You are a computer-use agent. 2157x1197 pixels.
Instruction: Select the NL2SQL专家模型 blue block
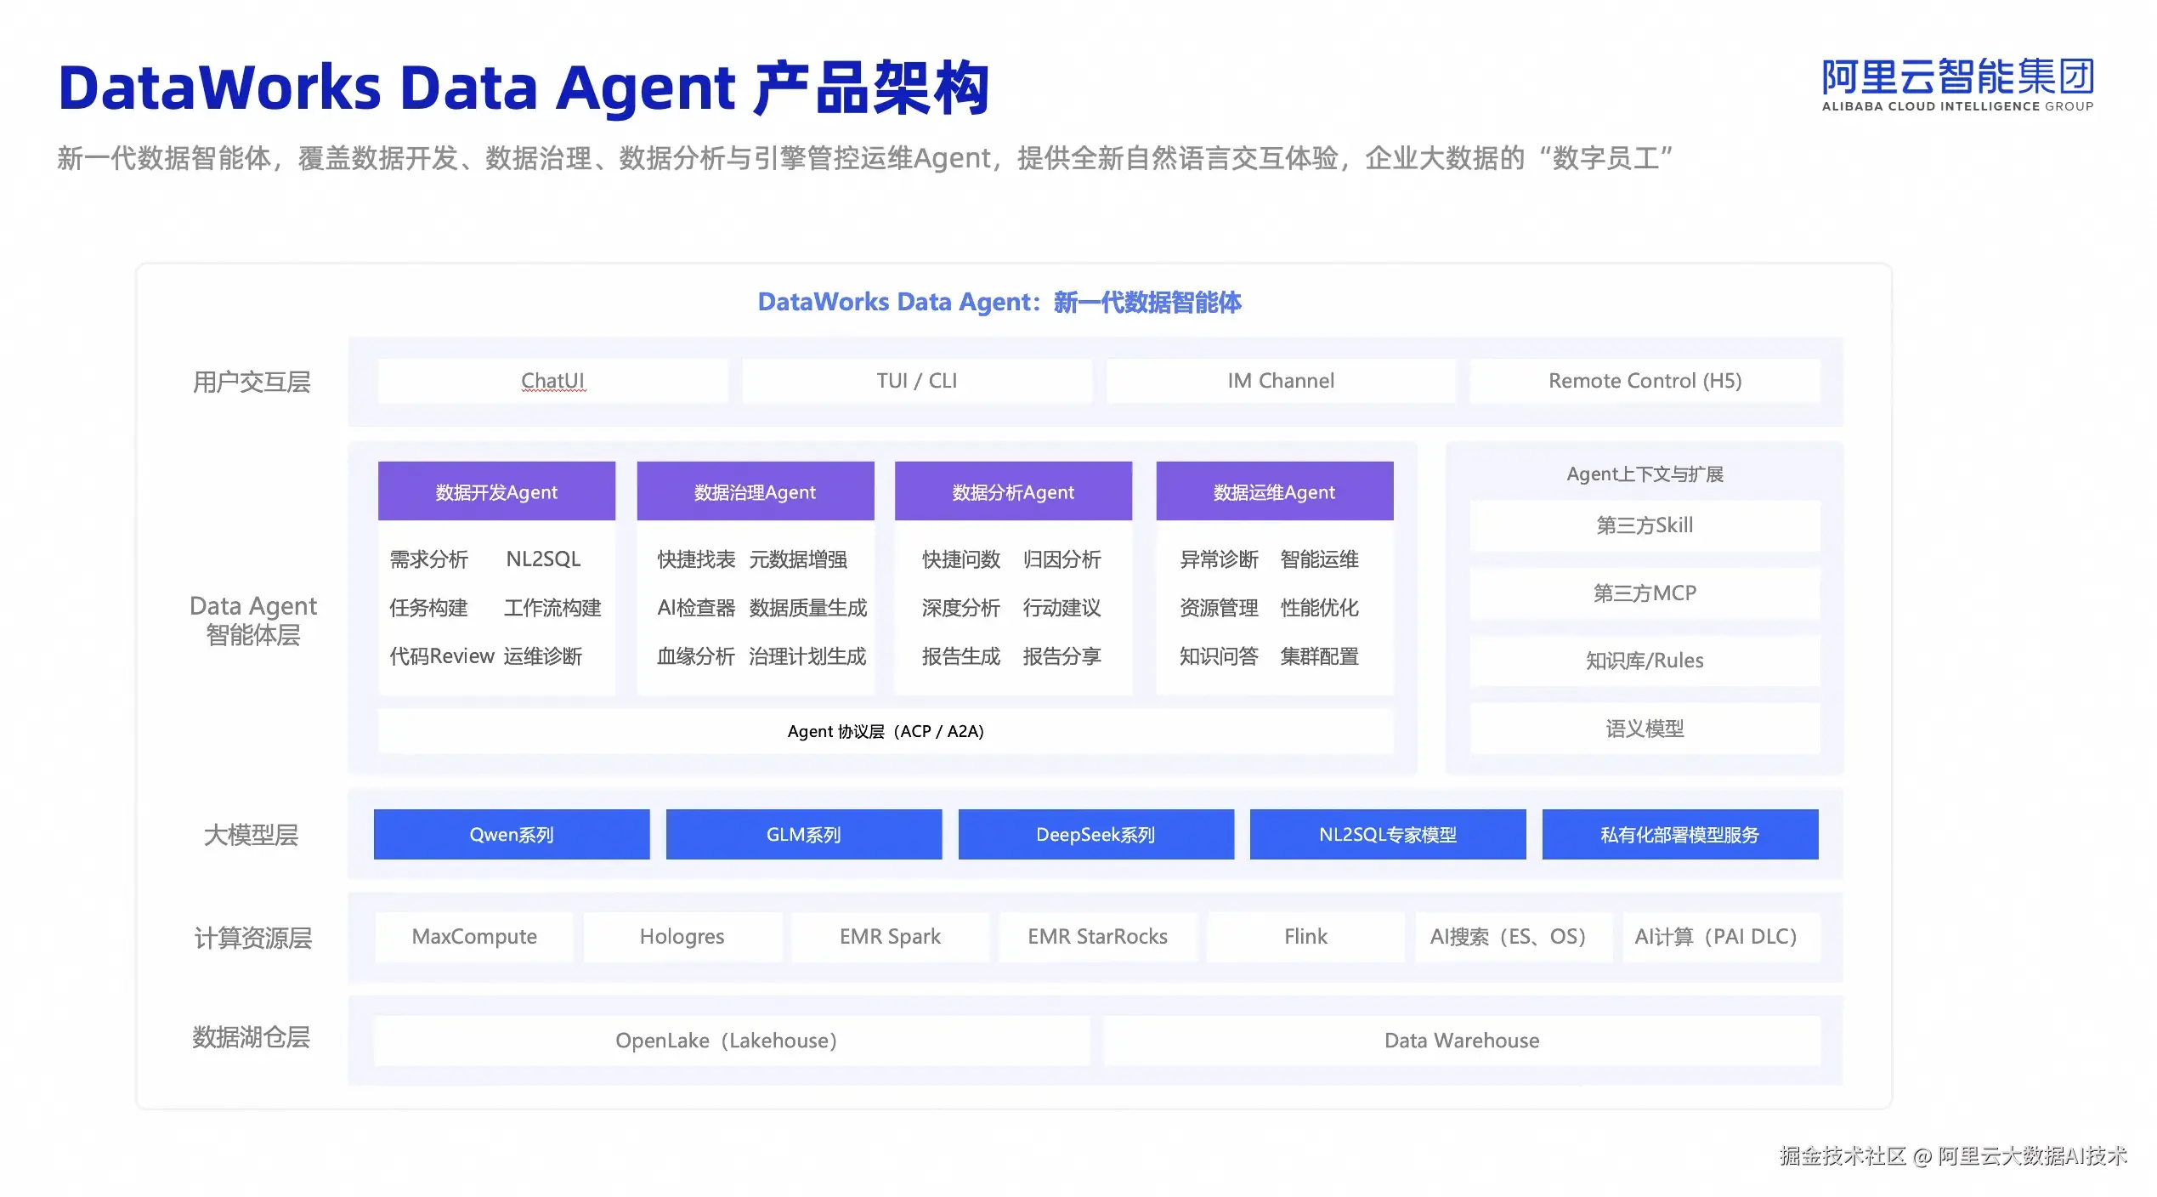(x=1388, y=835)
